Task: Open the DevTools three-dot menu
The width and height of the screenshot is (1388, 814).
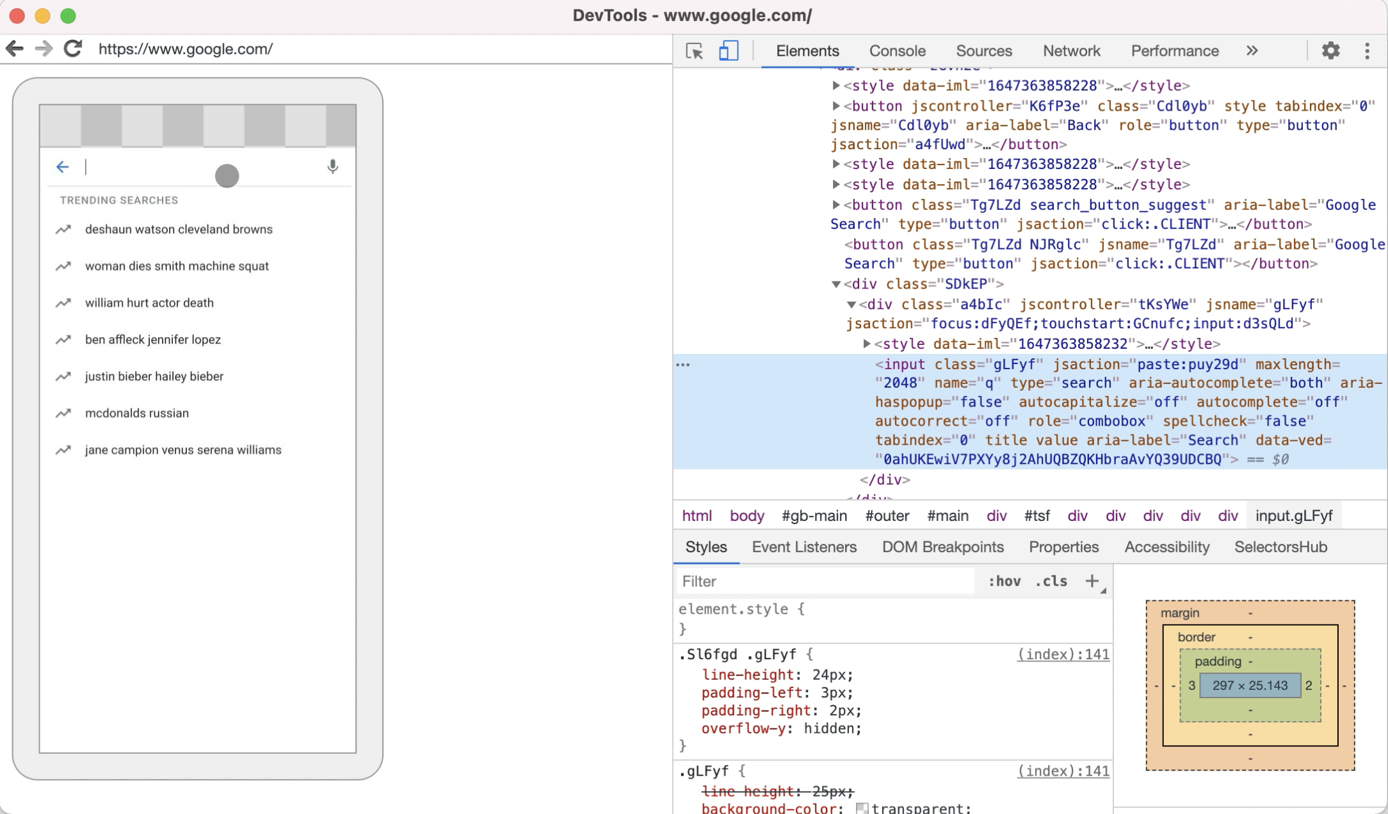Action: click(x=1367, y=51)
